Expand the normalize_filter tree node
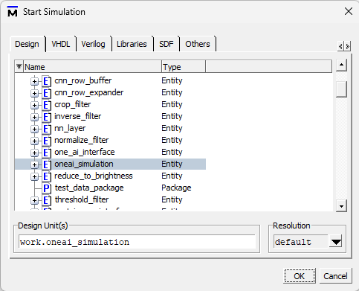359x291 pixels. click(x=34, y=141)
